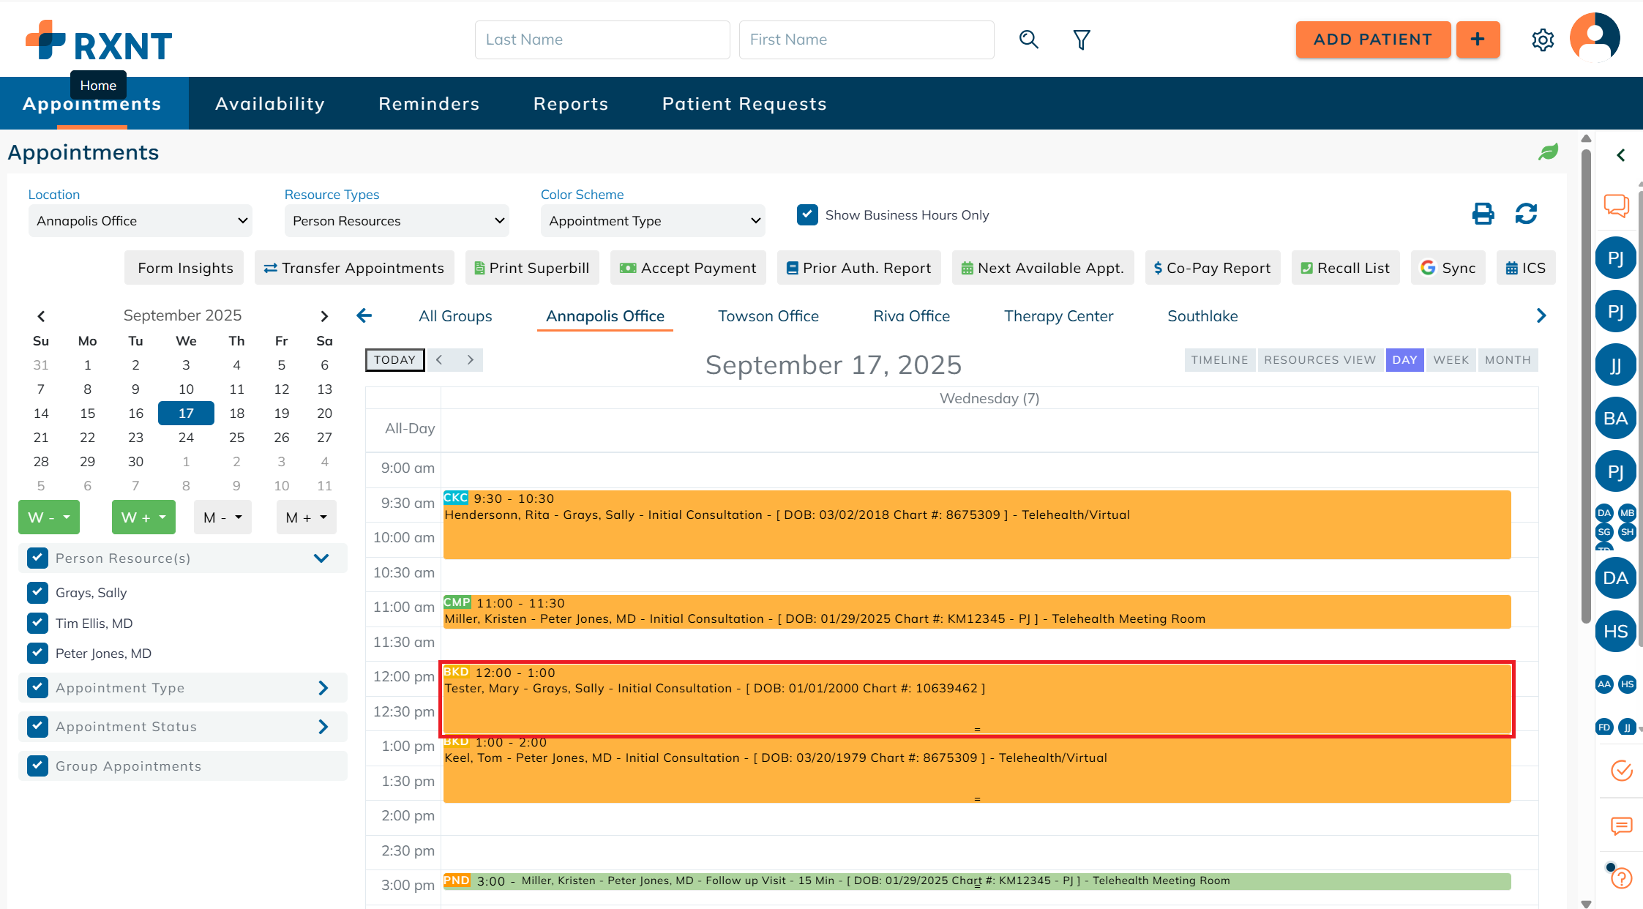Screen dimensions: 1643x909
Task: Open the help question mark icon
Action: pyautogui.click(x=1622, y=878)
